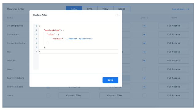The width and height of the screenshot is (196, 110).
Task: Toggle first checkbox in Users row
Action: tap(48, 95)
